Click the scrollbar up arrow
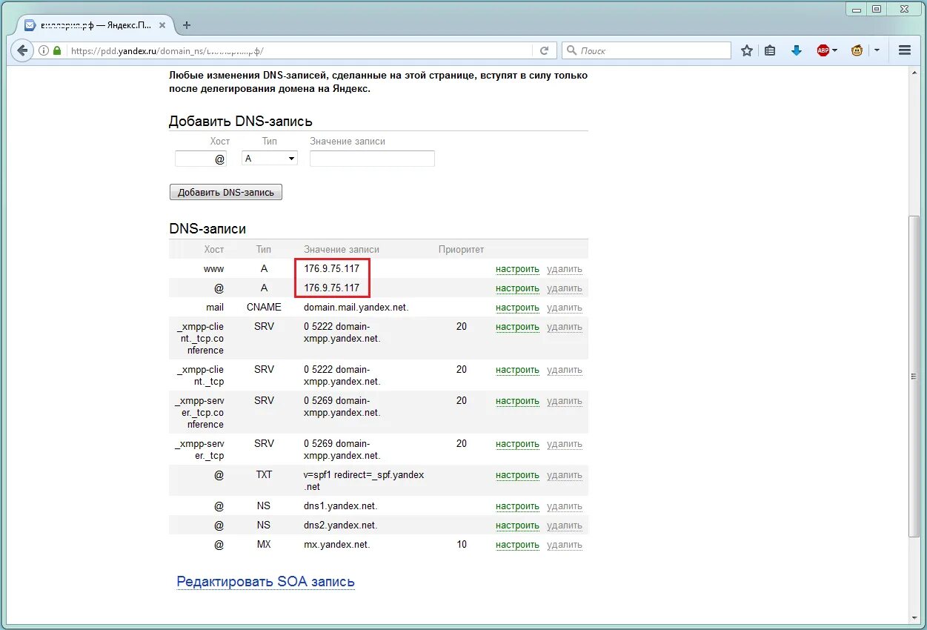Image resolution: width=927 pixels, height=630 pixels. [x=914, y=72]
